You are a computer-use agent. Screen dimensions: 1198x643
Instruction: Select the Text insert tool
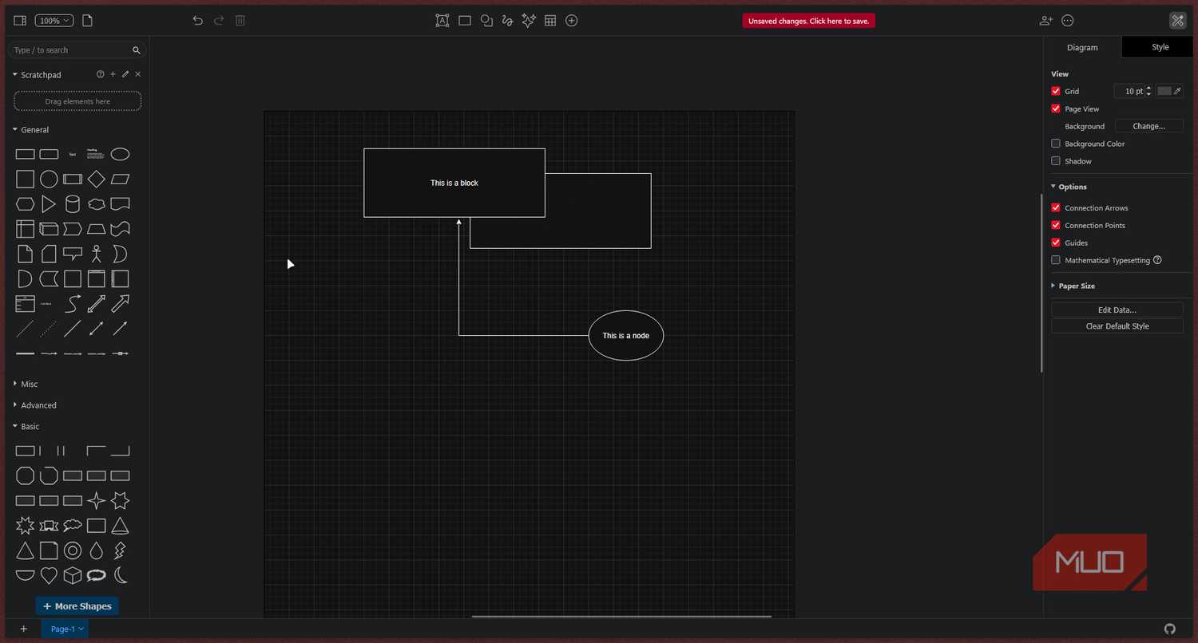point(442,21)
